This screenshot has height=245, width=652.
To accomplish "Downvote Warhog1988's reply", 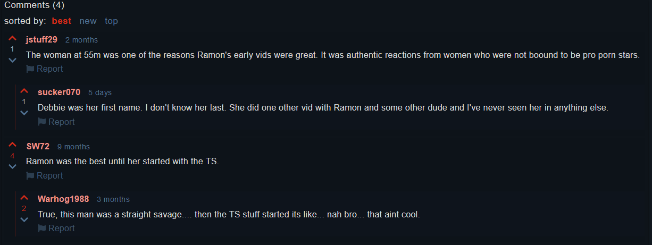I will click(24, 219).
